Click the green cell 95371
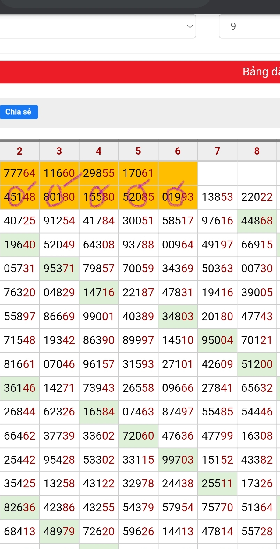This screenshot has width=280, height=549. (59, 269)
